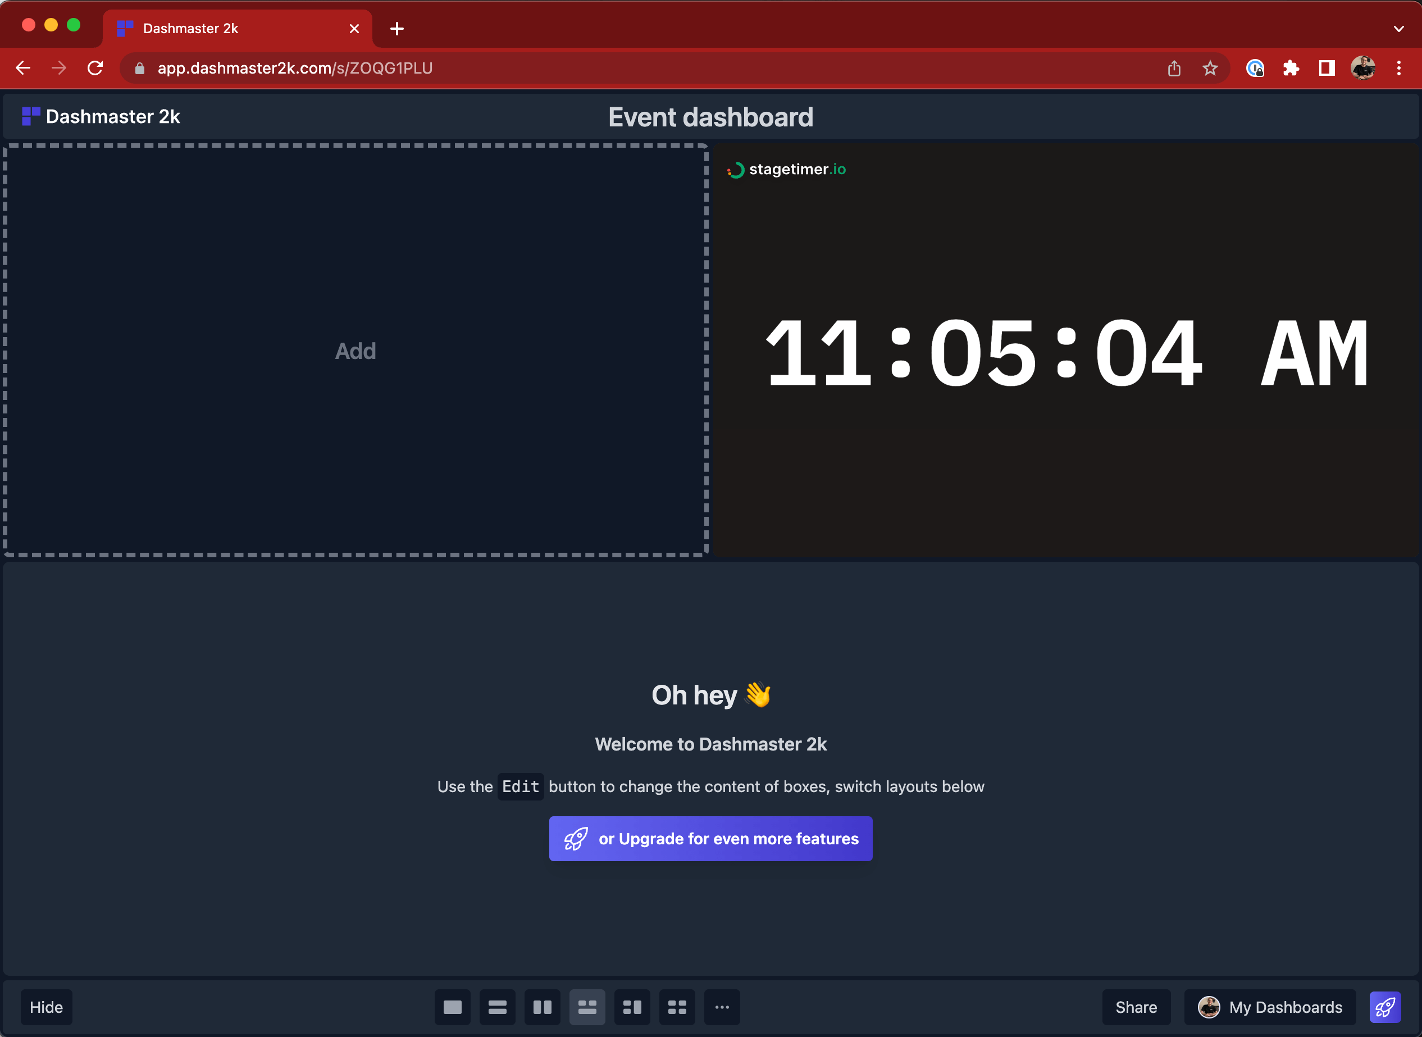This screenshot has width=1422, height=1037.
Task: Pick the four-box grid layout
Action: pos(677,1007)
